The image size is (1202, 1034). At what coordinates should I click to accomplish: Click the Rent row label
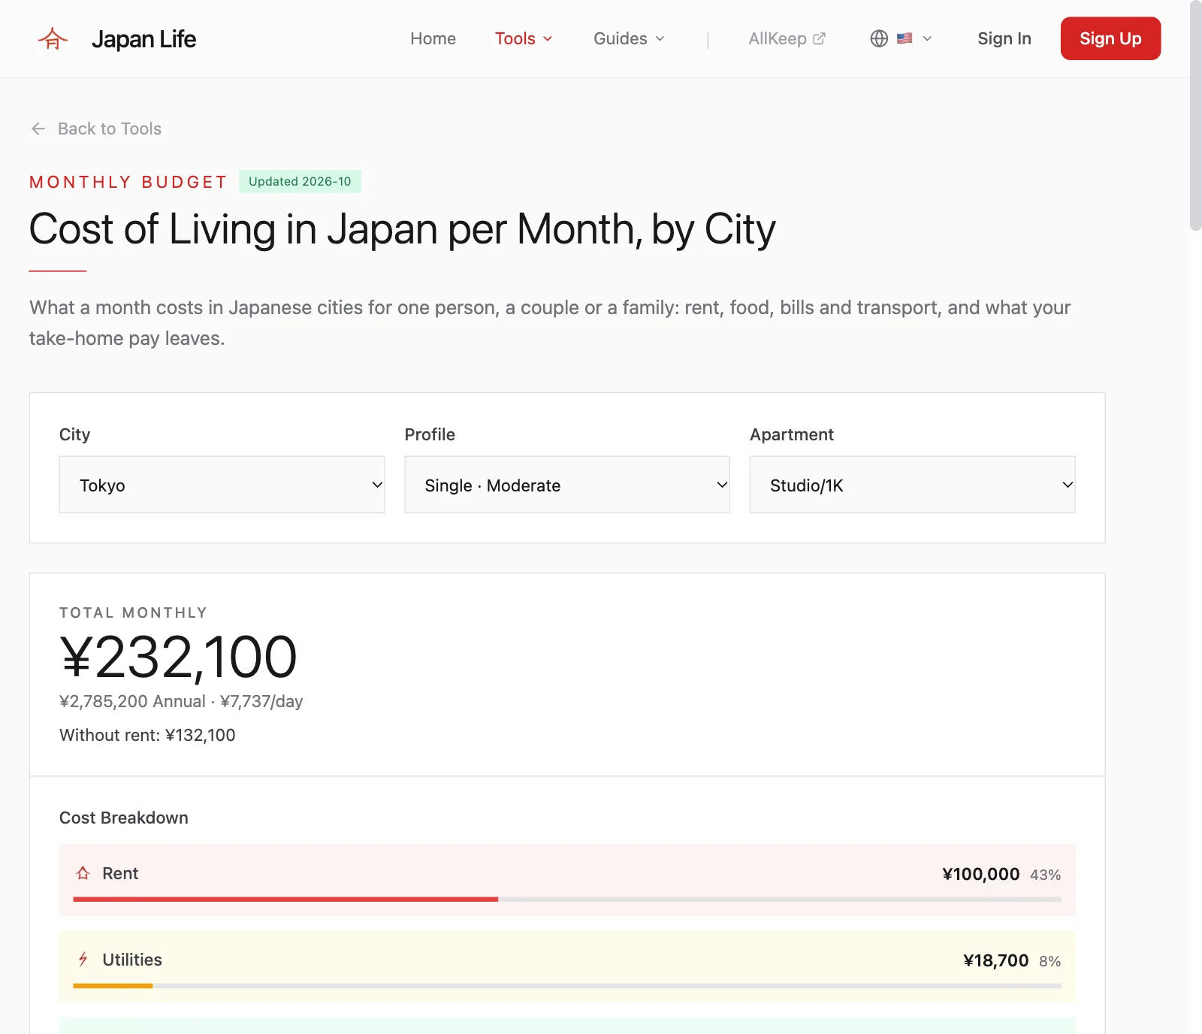pyautogui.click(x=120, y=873)
